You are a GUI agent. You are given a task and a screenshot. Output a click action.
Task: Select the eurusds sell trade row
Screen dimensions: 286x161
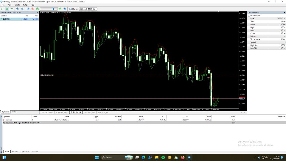click(144, 120)
